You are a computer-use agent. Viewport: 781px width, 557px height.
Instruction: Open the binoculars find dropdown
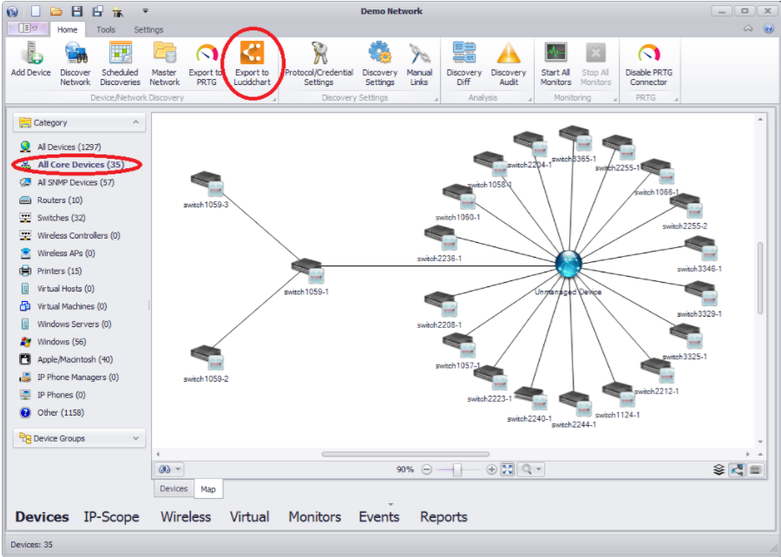[170, 469]
